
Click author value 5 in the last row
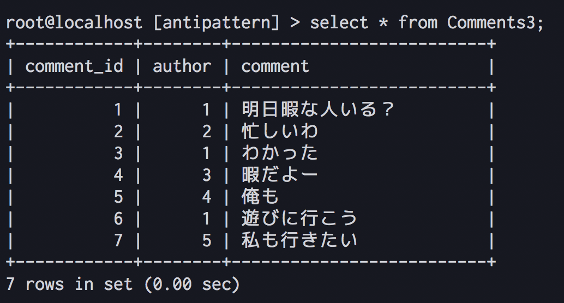click(x=207, y=240)
